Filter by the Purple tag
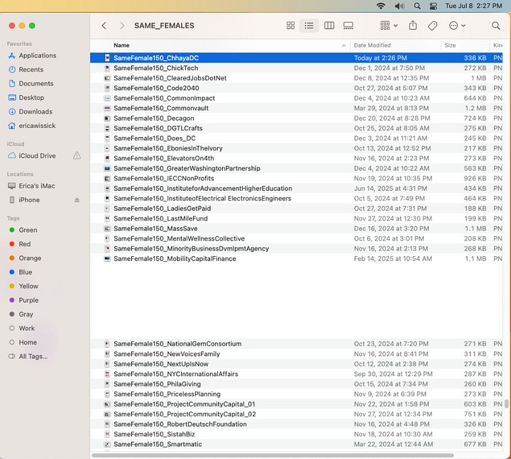511x459 pixels. click(x=28, y=300)
